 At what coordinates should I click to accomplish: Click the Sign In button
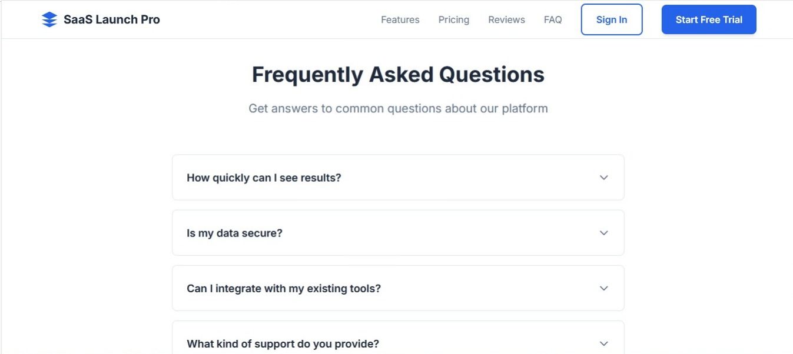pyautogui.click(x=611, y=19)
